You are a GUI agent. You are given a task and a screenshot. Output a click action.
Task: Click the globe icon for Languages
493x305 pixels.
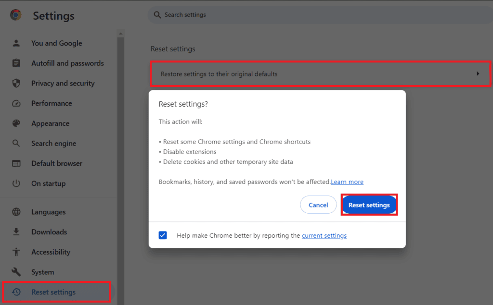pos(16,212)
